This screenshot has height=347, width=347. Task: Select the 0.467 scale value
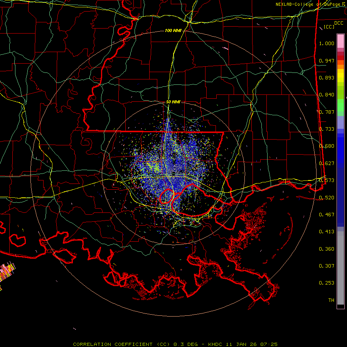click(x=327, y=215)
